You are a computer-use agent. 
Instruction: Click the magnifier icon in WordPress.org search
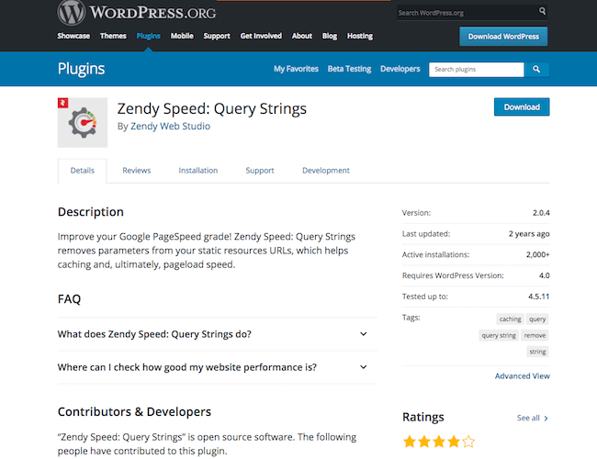[x=542, y=11]
